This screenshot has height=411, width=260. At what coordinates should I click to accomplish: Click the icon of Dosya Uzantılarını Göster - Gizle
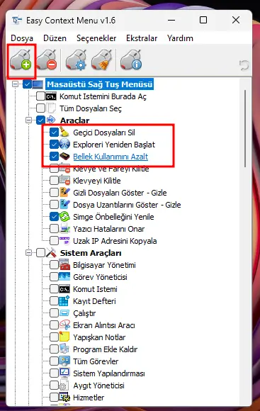64,205
